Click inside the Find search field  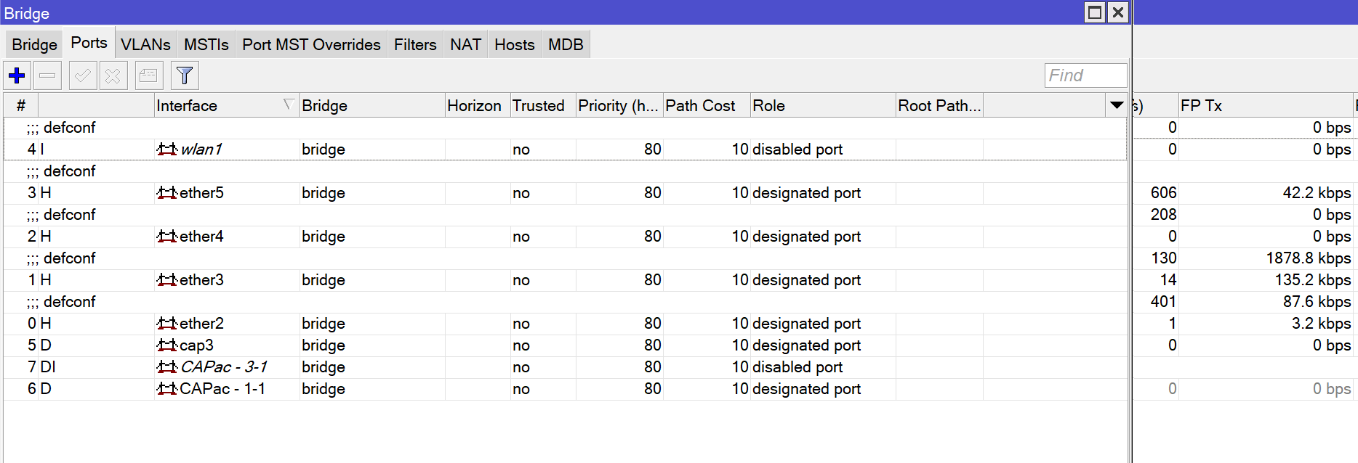coord(1085,75)
